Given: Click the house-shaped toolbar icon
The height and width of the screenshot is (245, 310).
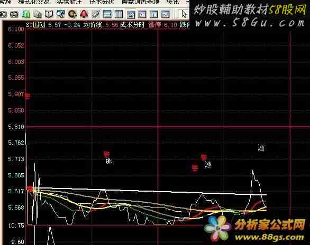Looking at the screenshot, I should (x=38, y=14).
